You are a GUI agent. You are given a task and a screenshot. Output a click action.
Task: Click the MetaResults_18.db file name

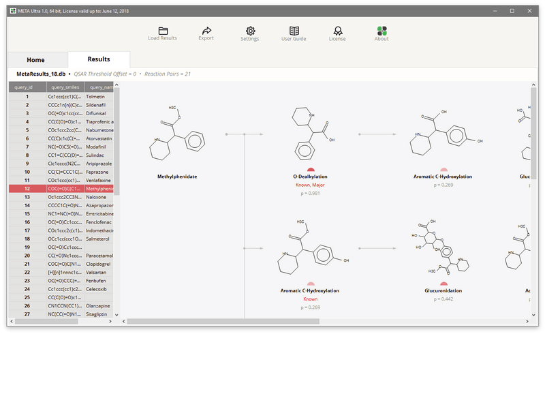41,74
